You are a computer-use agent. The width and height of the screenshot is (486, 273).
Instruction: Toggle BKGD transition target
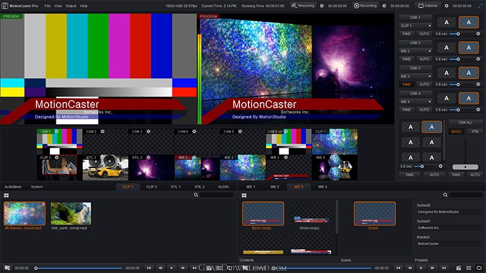coord(456,132)
